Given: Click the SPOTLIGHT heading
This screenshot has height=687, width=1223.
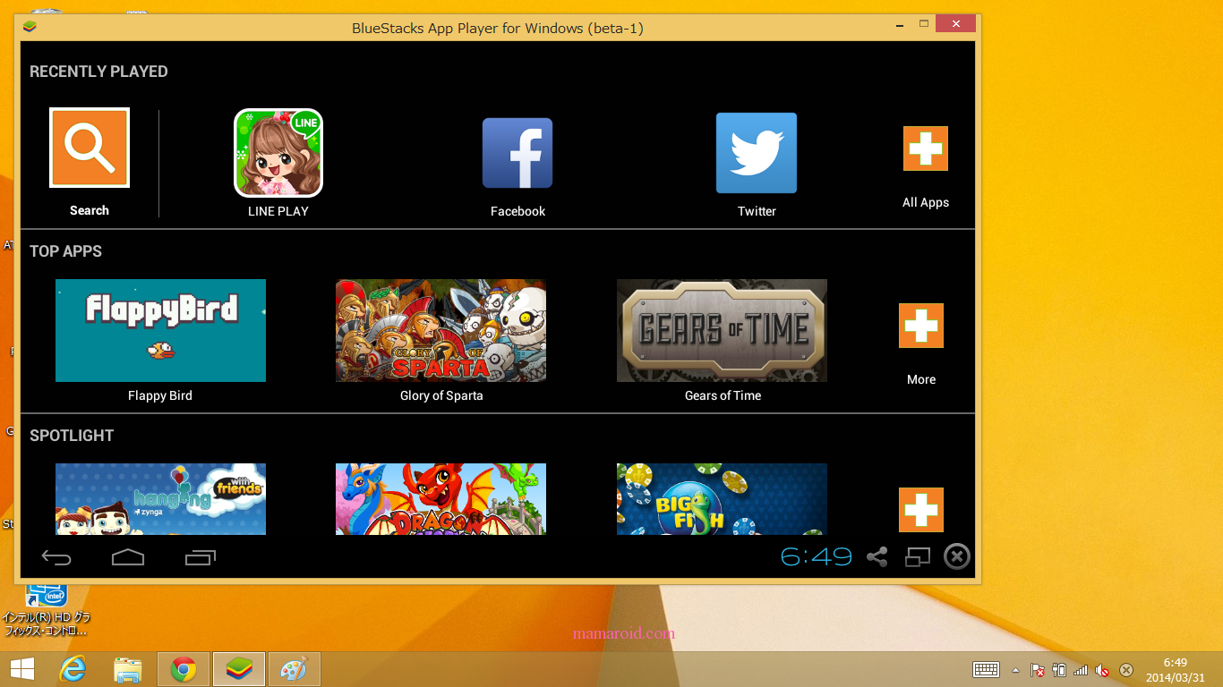Looking at the screenshot, I should tap(72, 436).
